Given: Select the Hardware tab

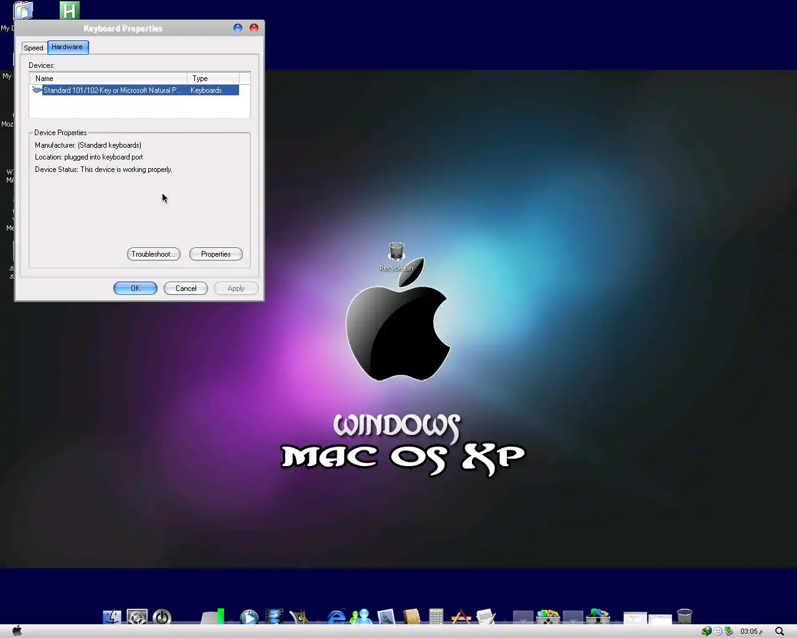Looking at the screenshot, I should click(x=67, y=47).
